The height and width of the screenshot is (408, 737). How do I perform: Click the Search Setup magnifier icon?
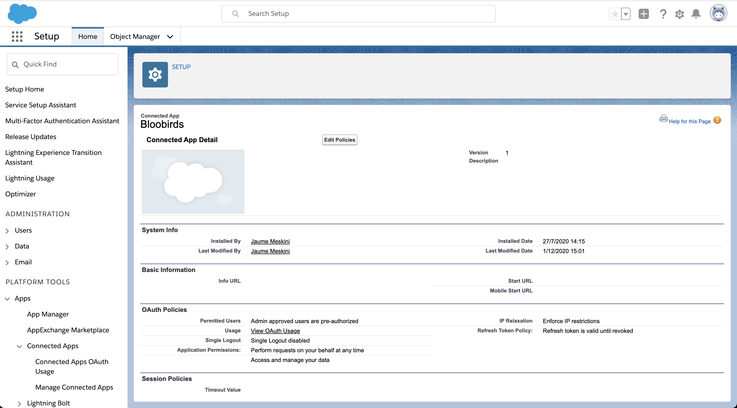coord(235,14)
